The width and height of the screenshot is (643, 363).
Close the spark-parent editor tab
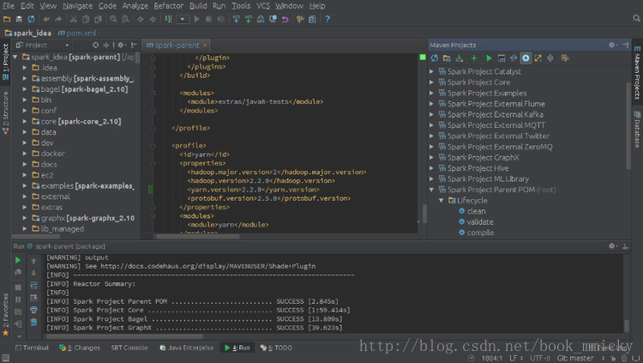coord(205,45)
